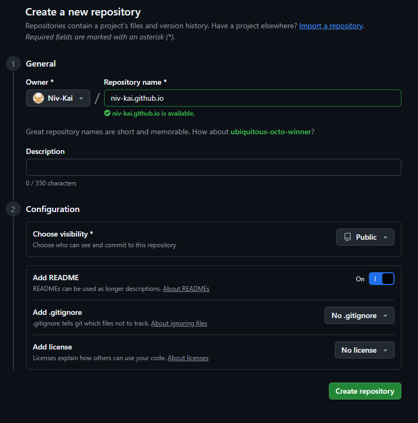Open the No .gitignore dropdown
The height and width of the screenshot is (423, 418).
(x=359, y=315)
